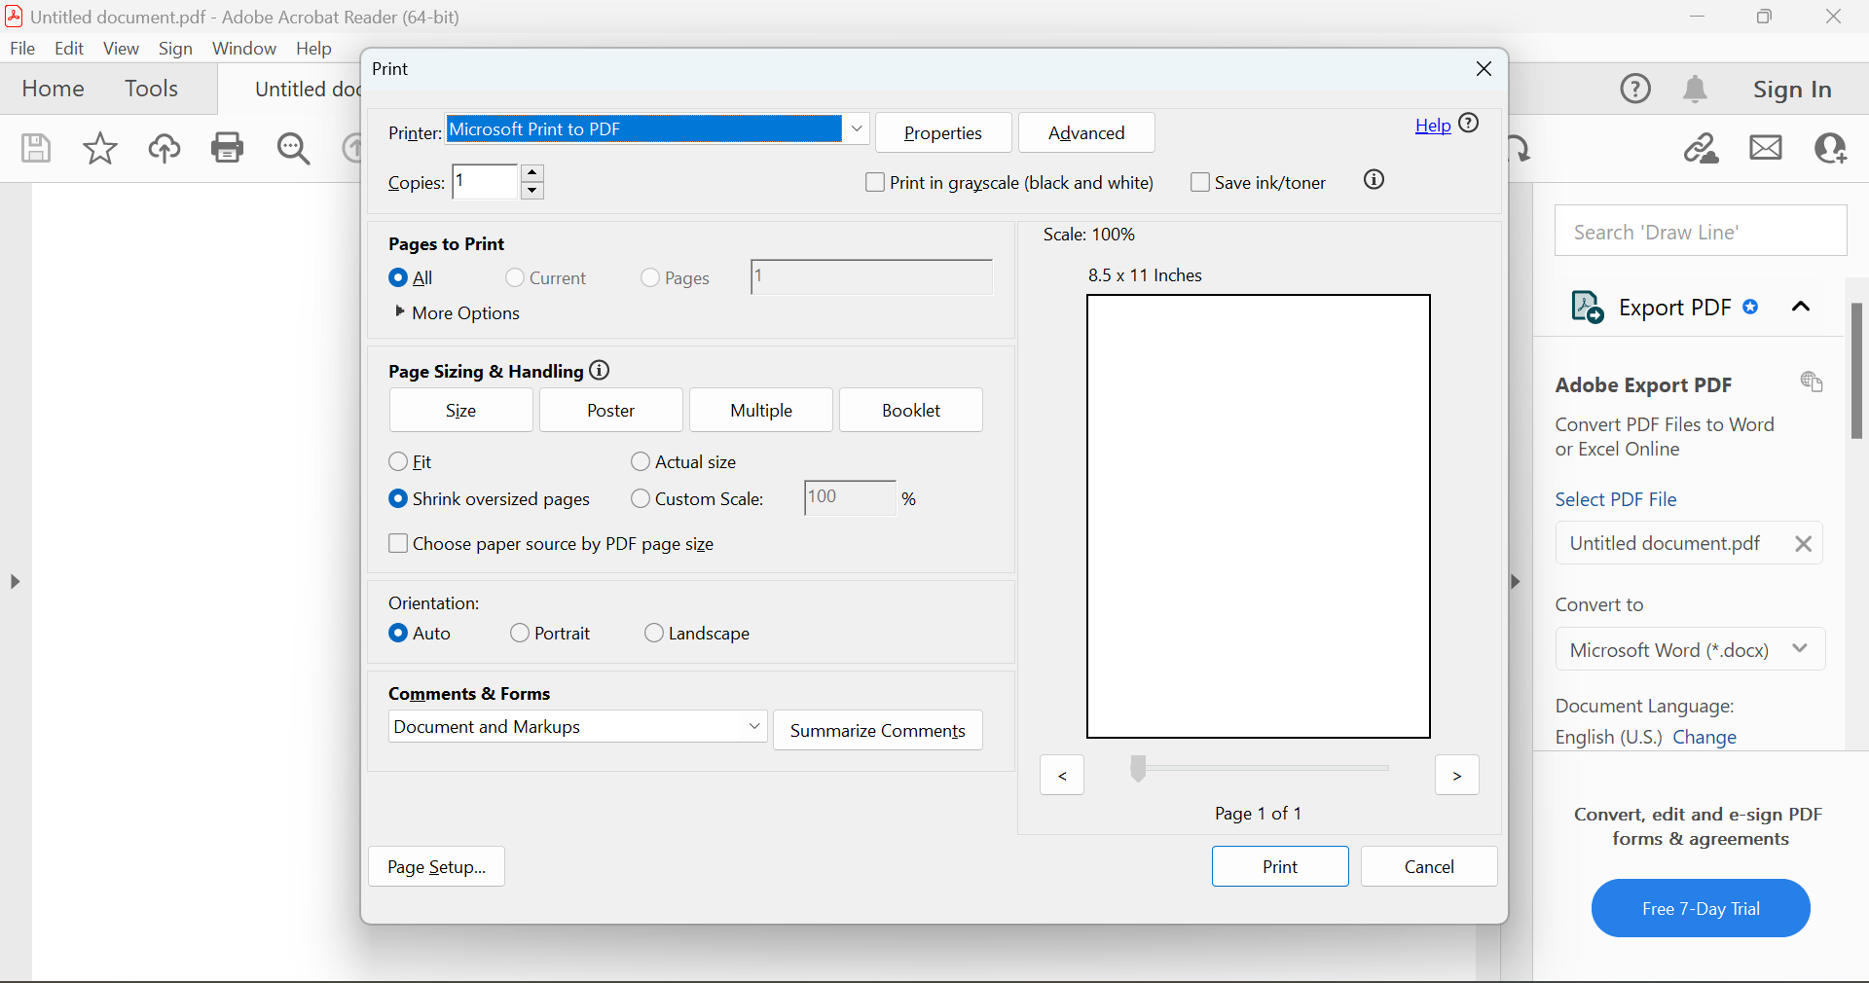The width and height of the screenshot is (1869, 983).
Task: Switch to the Tools tab
Action: tap(151, 89)
